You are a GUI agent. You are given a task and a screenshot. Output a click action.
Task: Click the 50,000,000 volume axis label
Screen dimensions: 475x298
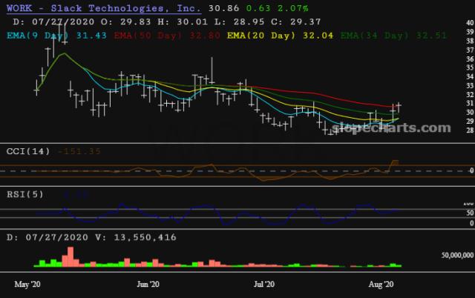tap(457, 255)
